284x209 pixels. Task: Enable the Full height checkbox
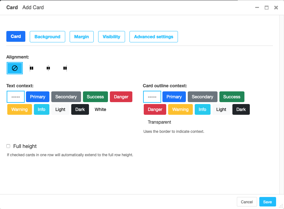click(x=8, y=146)
